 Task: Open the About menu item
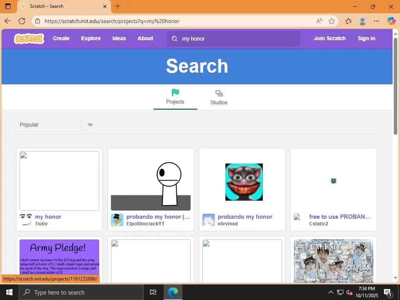tap(145, 38)
